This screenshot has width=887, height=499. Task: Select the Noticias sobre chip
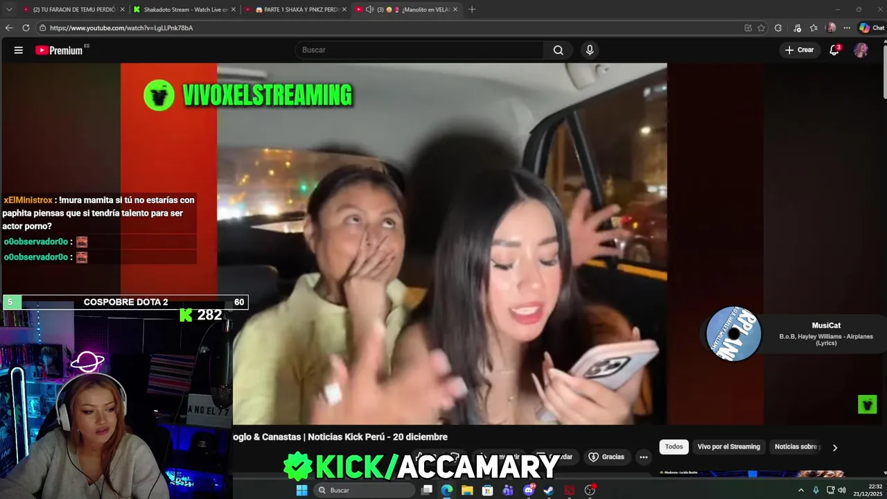796,447
